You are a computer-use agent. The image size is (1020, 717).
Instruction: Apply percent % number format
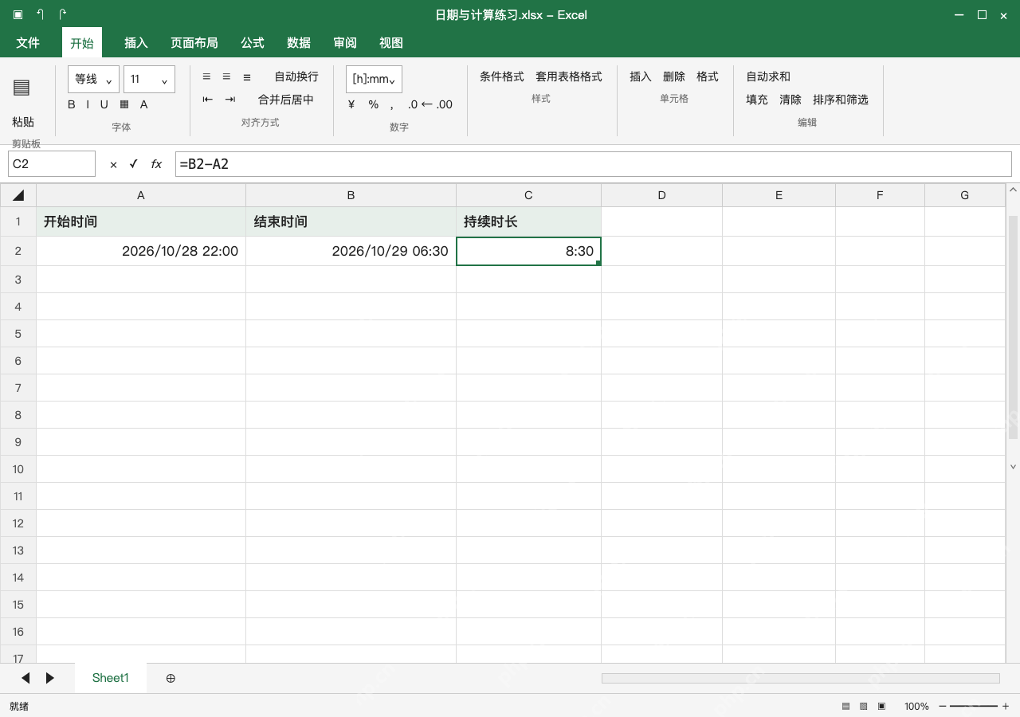[x=374, y=104]
